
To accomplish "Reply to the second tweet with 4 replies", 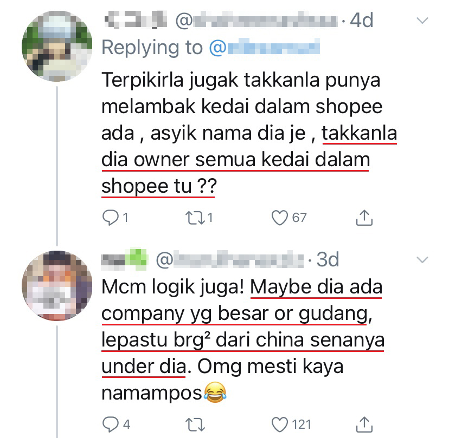I will (x=110, y=424).
